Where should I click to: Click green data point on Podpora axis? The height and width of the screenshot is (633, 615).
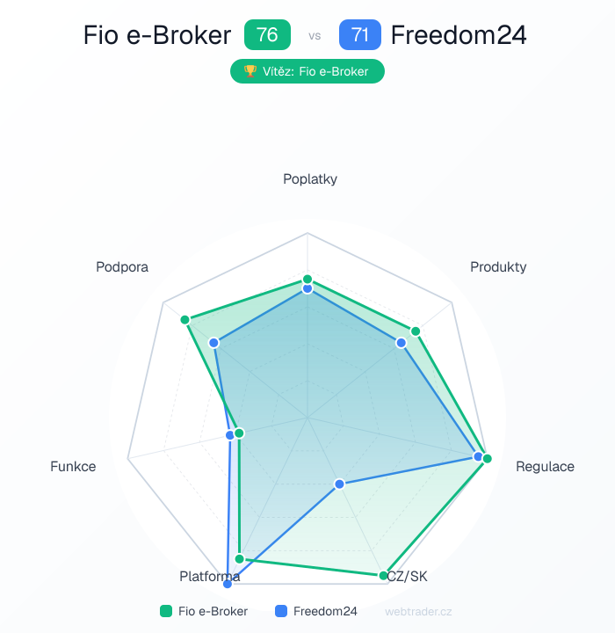point(184,319)
